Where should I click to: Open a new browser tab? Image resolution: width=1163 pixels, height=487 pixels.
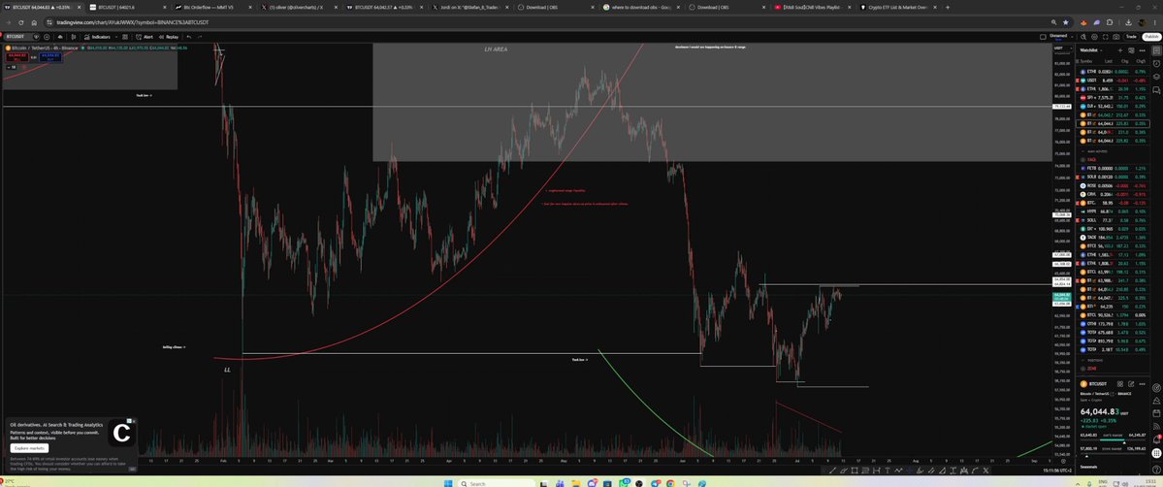pos(947,8)
